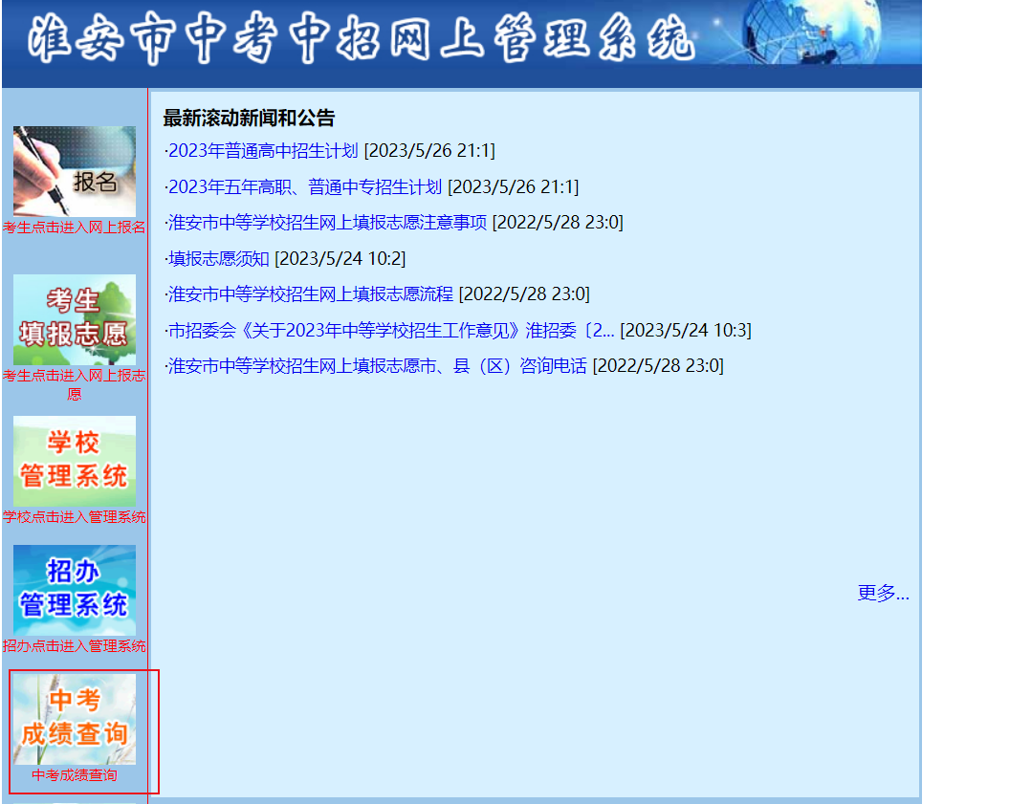Open 淮安市中等学校招生网上填报志愿注意事项 announcement

[327, 223]
